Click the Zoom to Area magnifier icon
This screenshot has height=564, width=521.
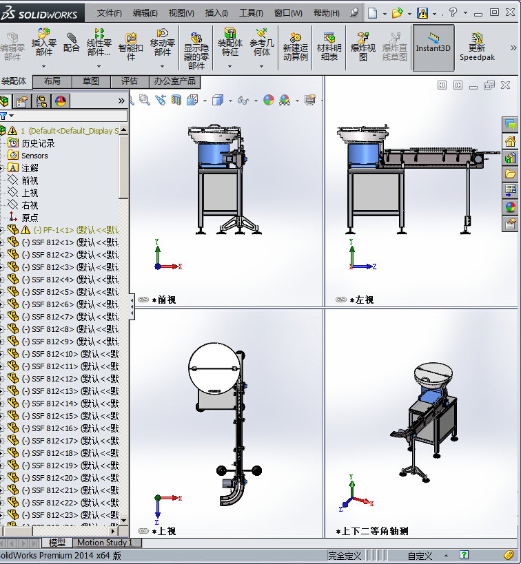[x=145, y=100]
